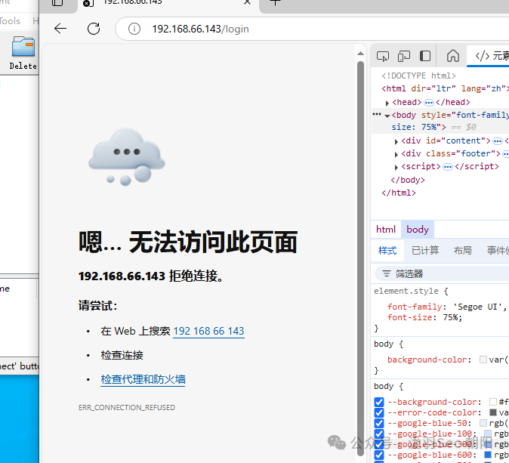Open the --google-blue-50 color swatch
509x463 pixels.
coord(483,423)
